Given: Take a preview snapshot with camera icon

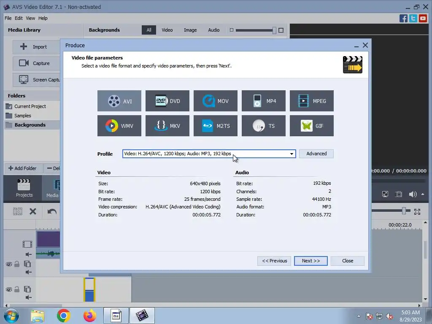Looking at the screenshot, I should [398, 194].
